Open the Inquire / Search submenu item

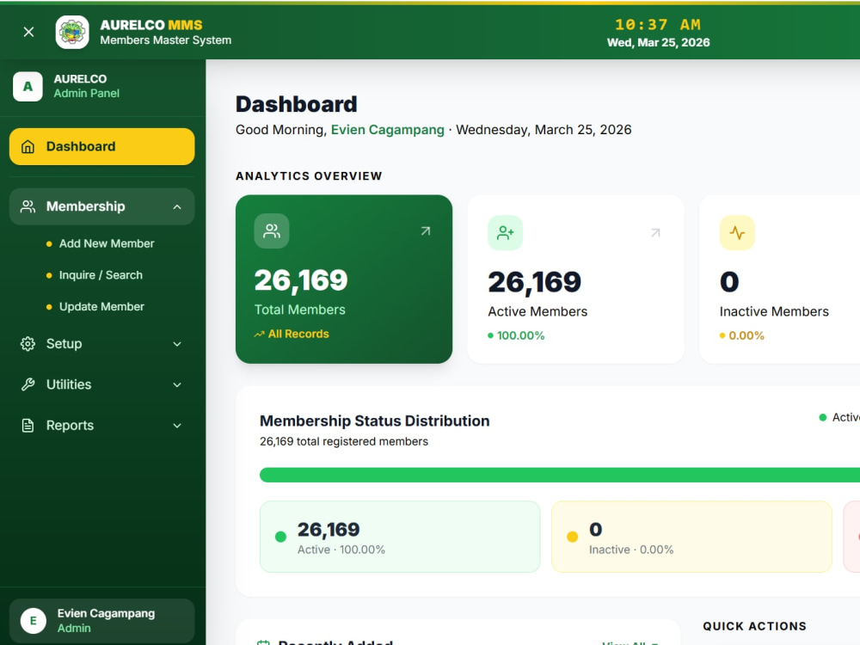tap(101, 275)
